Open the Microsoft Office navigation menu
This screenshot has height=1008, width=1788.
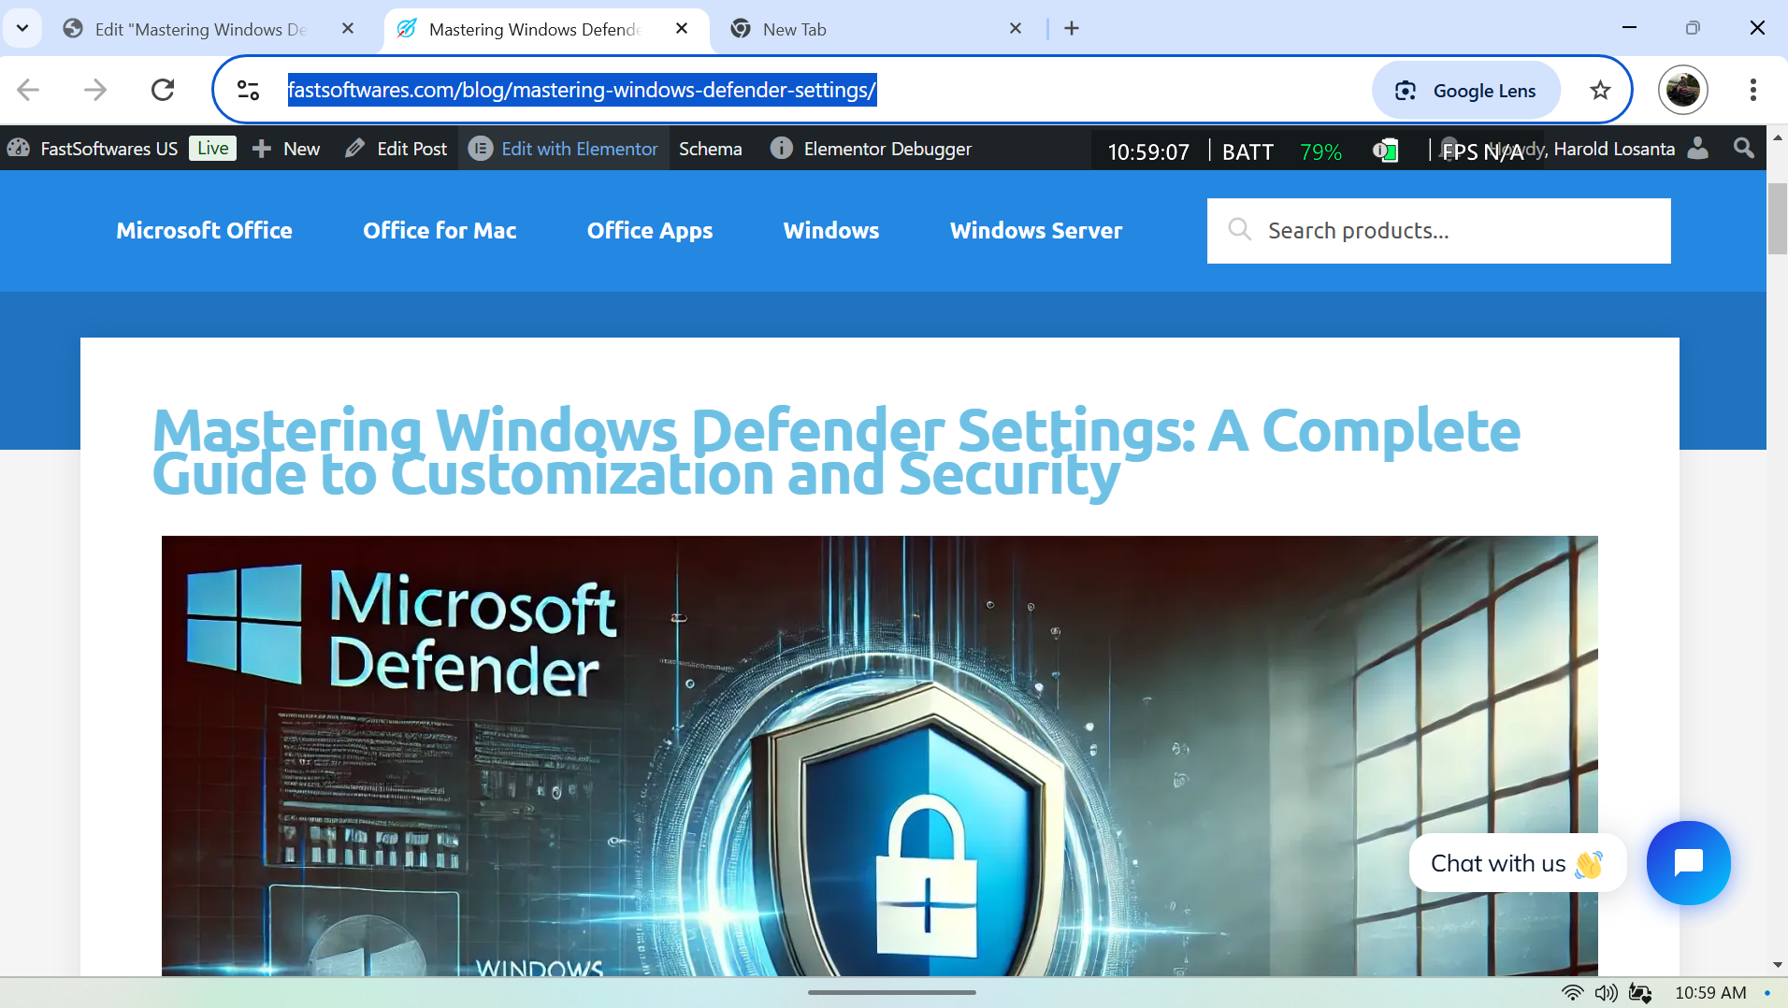tap(204, 230)
